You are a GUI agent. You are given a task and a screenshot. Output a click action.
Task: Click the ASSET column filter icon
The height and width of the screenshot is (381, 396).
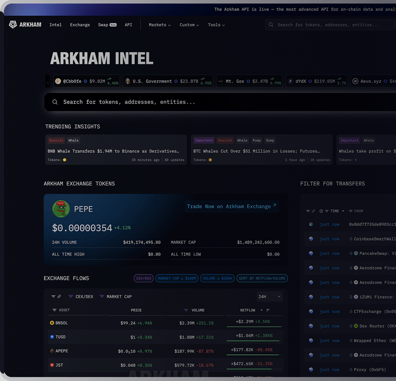(x=54, y=310)
